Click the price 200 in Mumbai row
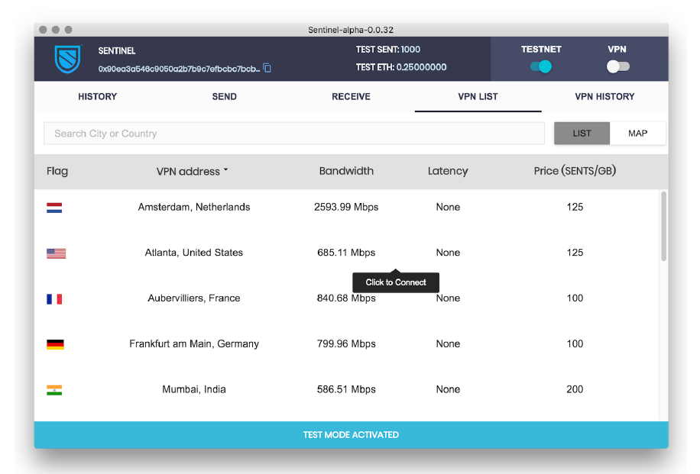Image resolution: width=700 pixels, height=474 pixels. [575, 389]
